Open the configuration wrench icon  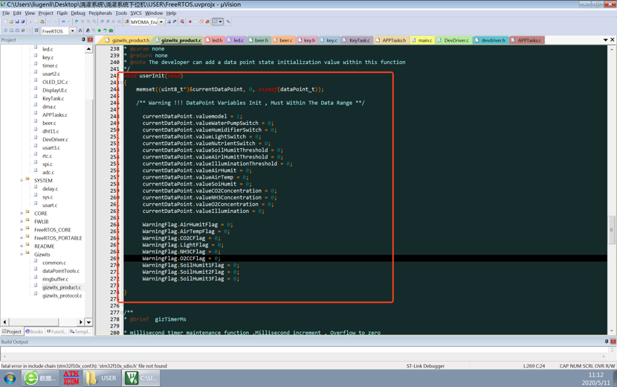(227, 22)
